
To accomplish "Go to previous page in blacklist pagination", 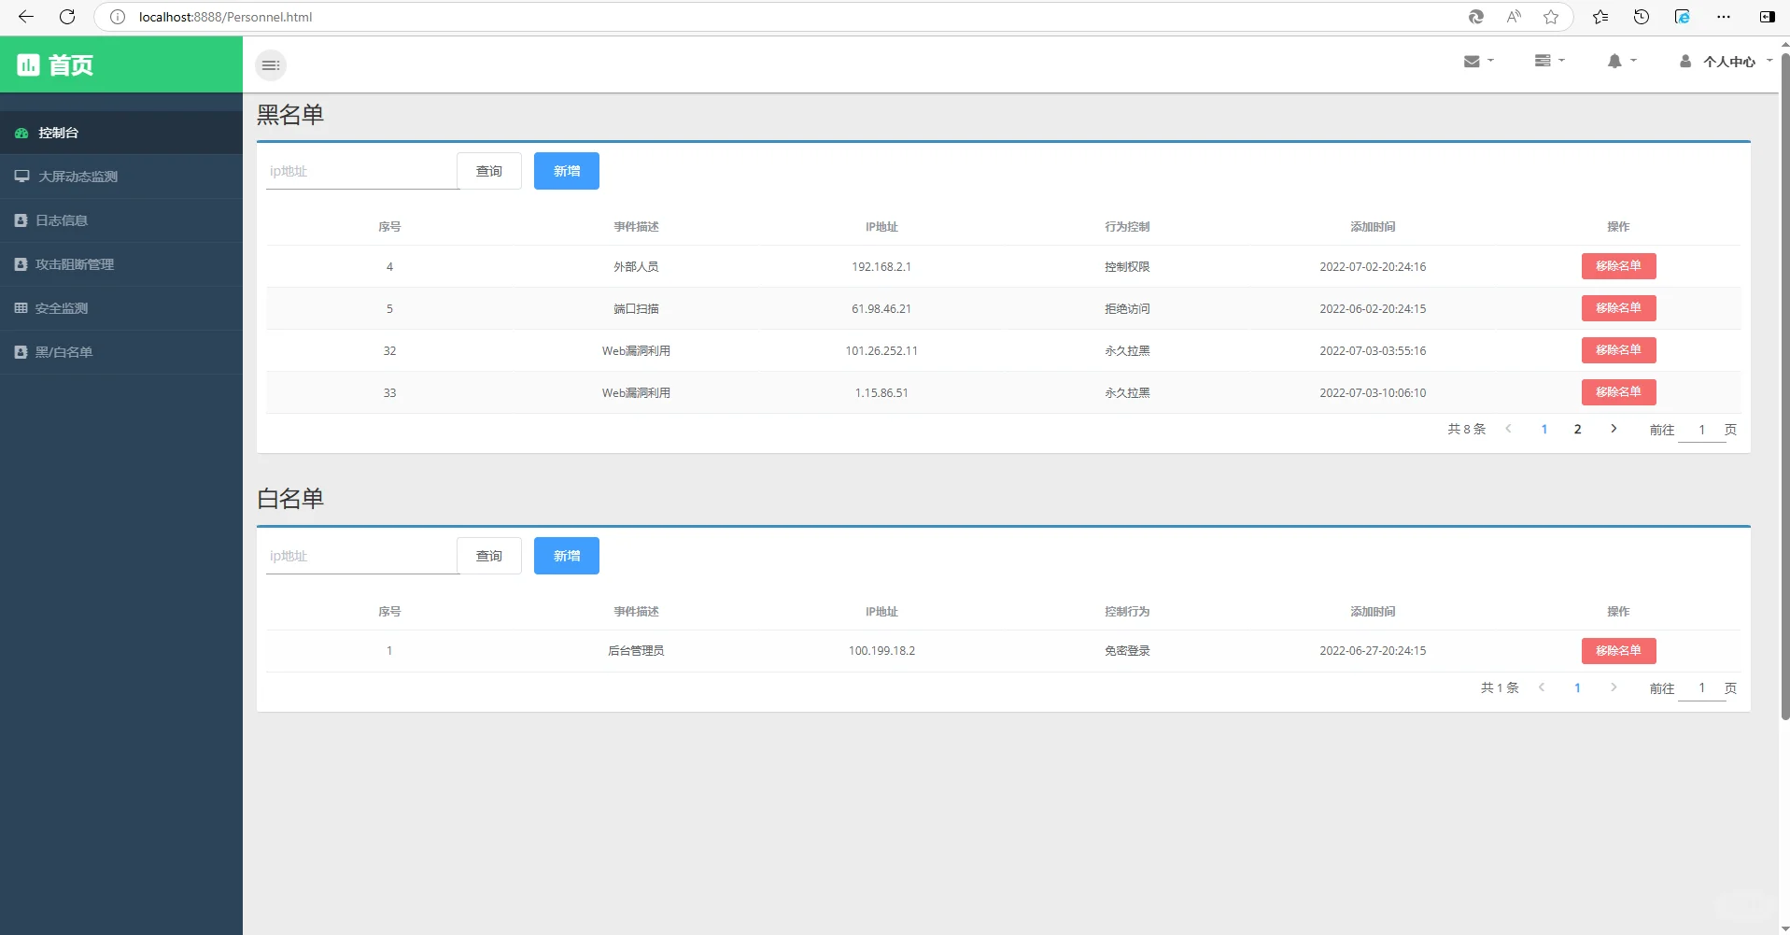I will click(x=1508, y=429).
